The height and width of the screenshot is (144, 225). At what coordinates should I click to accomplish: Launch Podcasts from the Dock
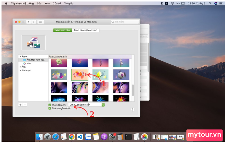[104, 137]
